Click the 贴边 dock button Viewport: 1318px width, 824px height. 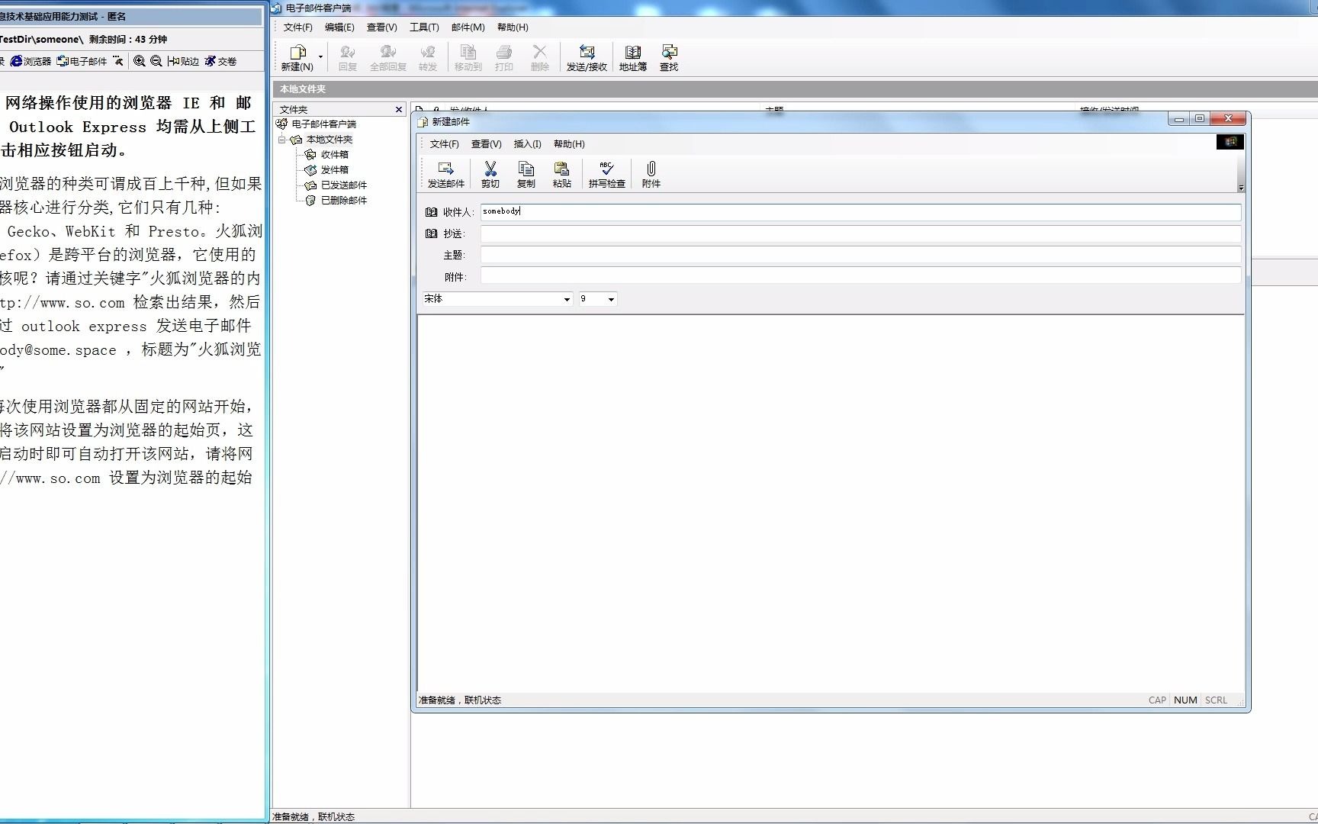(183, 61)
